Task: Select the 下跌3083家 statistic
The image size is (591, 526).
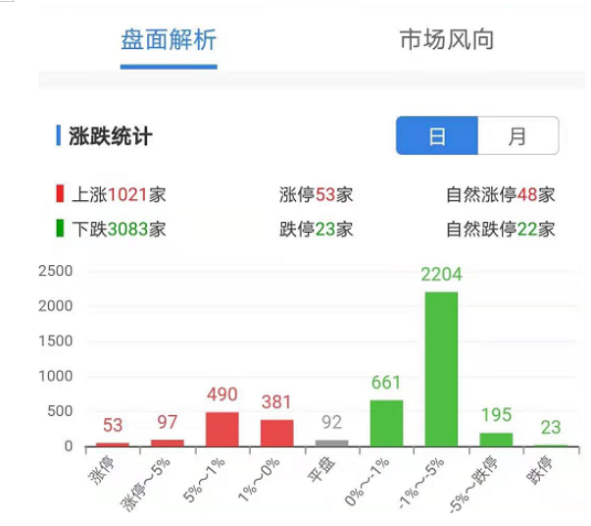Action: (x=119, y=229)
